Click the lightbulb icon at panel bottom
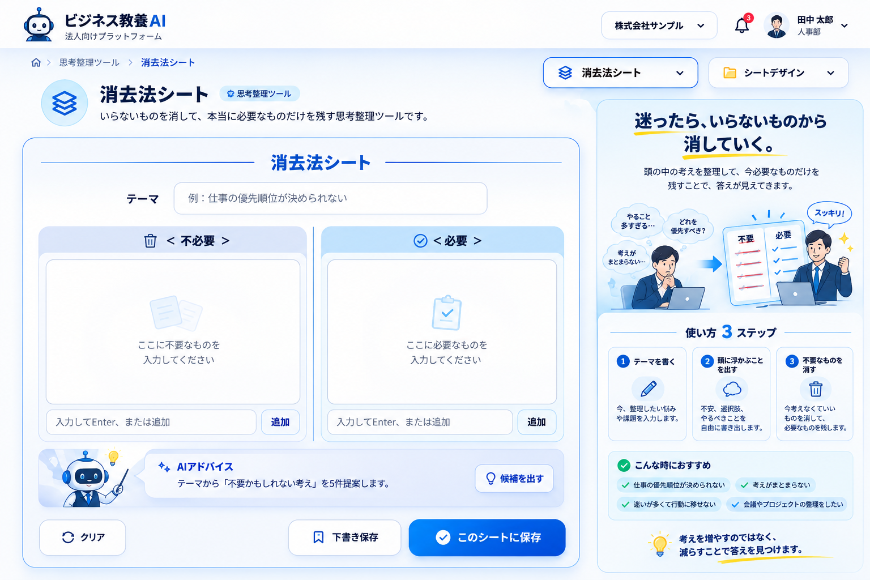 pyautogui.click(x=660, y=544)
